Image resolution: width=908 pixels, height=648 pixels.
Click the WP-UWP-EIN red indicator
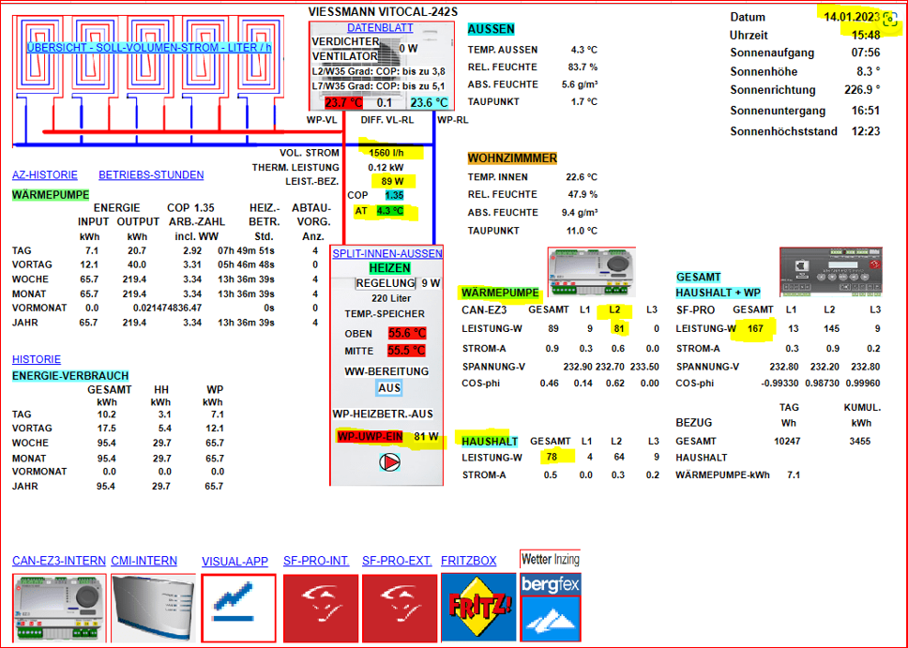[x=370, y=437]
